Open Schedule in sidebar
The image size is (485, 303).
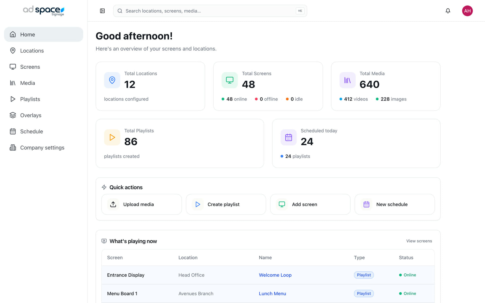44,131
